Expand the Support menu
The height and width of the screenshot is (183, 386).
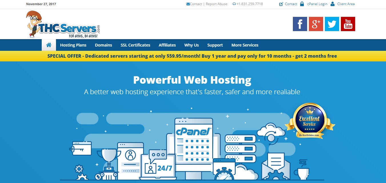point(215,45)
